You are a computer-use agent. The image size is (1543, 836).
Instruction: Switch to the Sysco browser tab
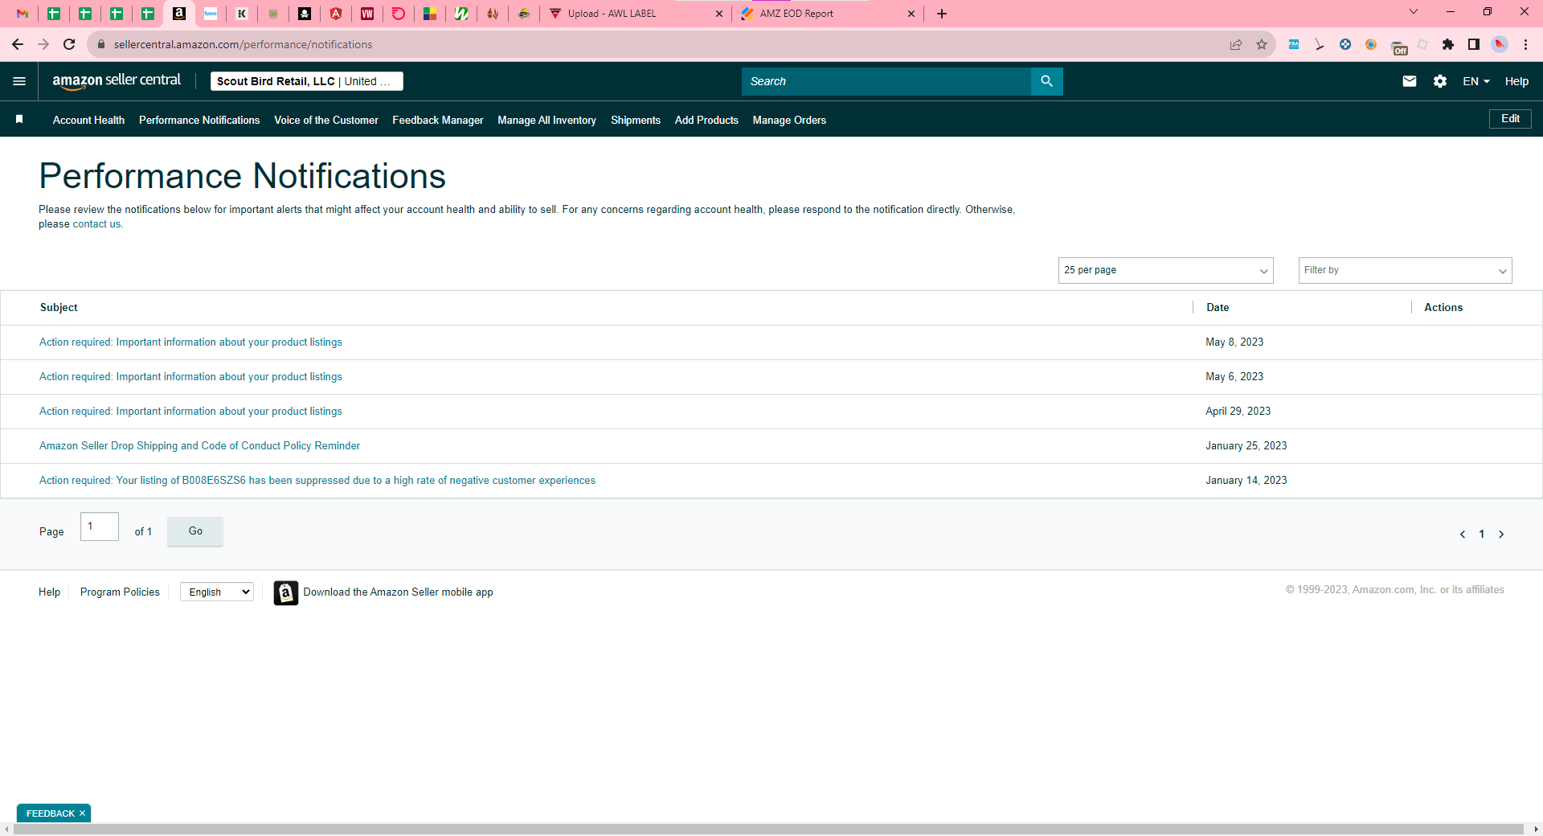pos(211,14)
